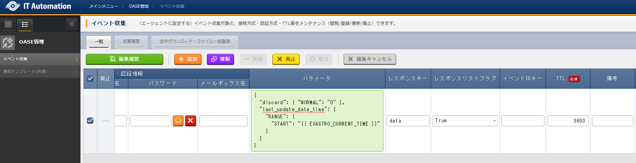
Task: Click the 廃止 discard button
Action: click(x=286, y=59)
